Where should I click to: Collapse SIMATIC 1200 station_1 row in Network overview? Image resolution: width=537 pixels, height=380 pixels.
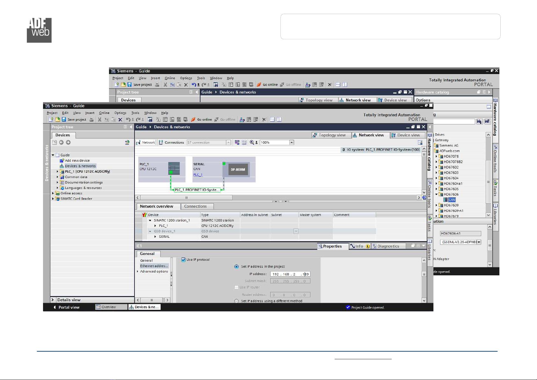[x=150, y=220]
